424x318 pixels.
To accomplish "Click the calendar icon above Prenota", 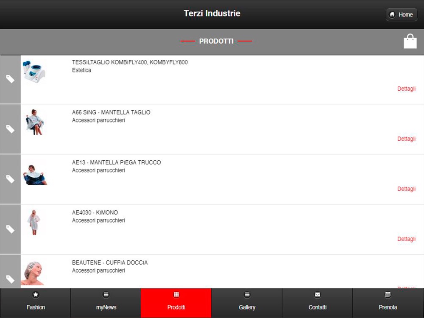I will 388,295.
